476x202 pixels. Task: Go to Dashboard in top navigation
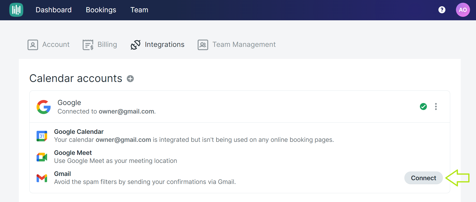tap(54, 10)
